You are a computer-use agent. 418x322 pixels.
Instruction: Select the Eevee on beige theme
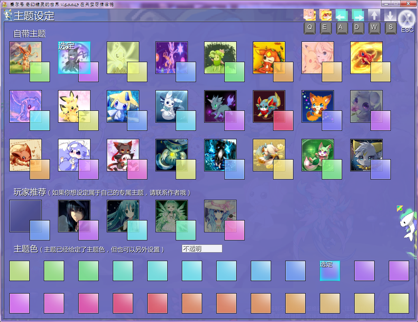[x=26, y=155]
